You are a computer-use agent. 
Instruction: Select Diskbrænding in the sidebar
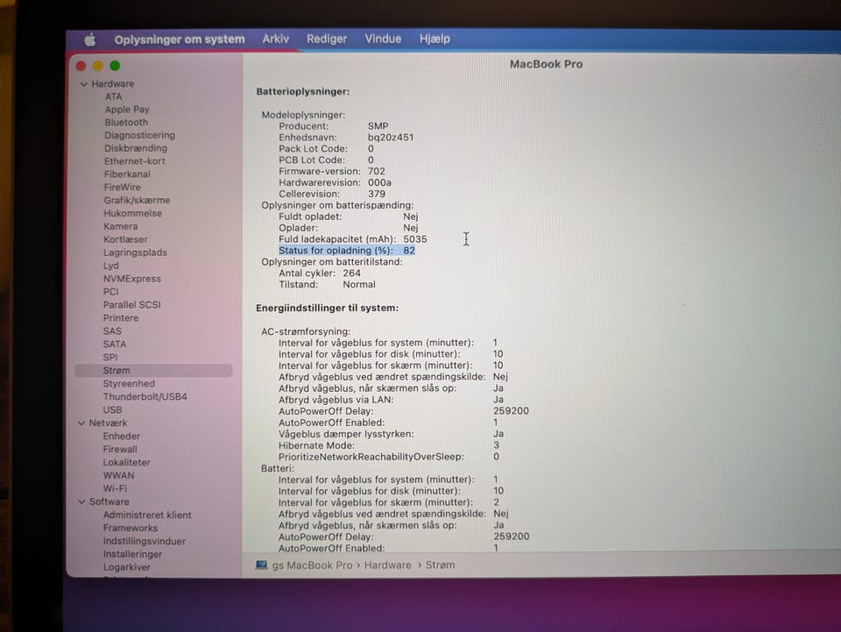tap(136, 148)
